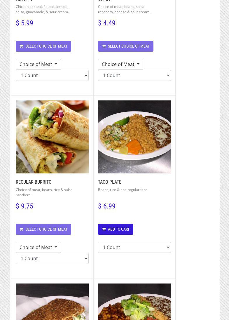Open count selector for $5.99 flautas
This screenshot has height=320, width=229.
[x=52, y=75]
